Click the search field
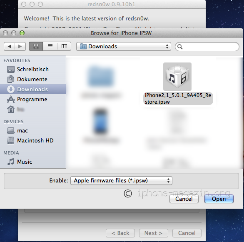Viewport: 244px width, 242px height. pyautogui.click(x=207, y=47)
